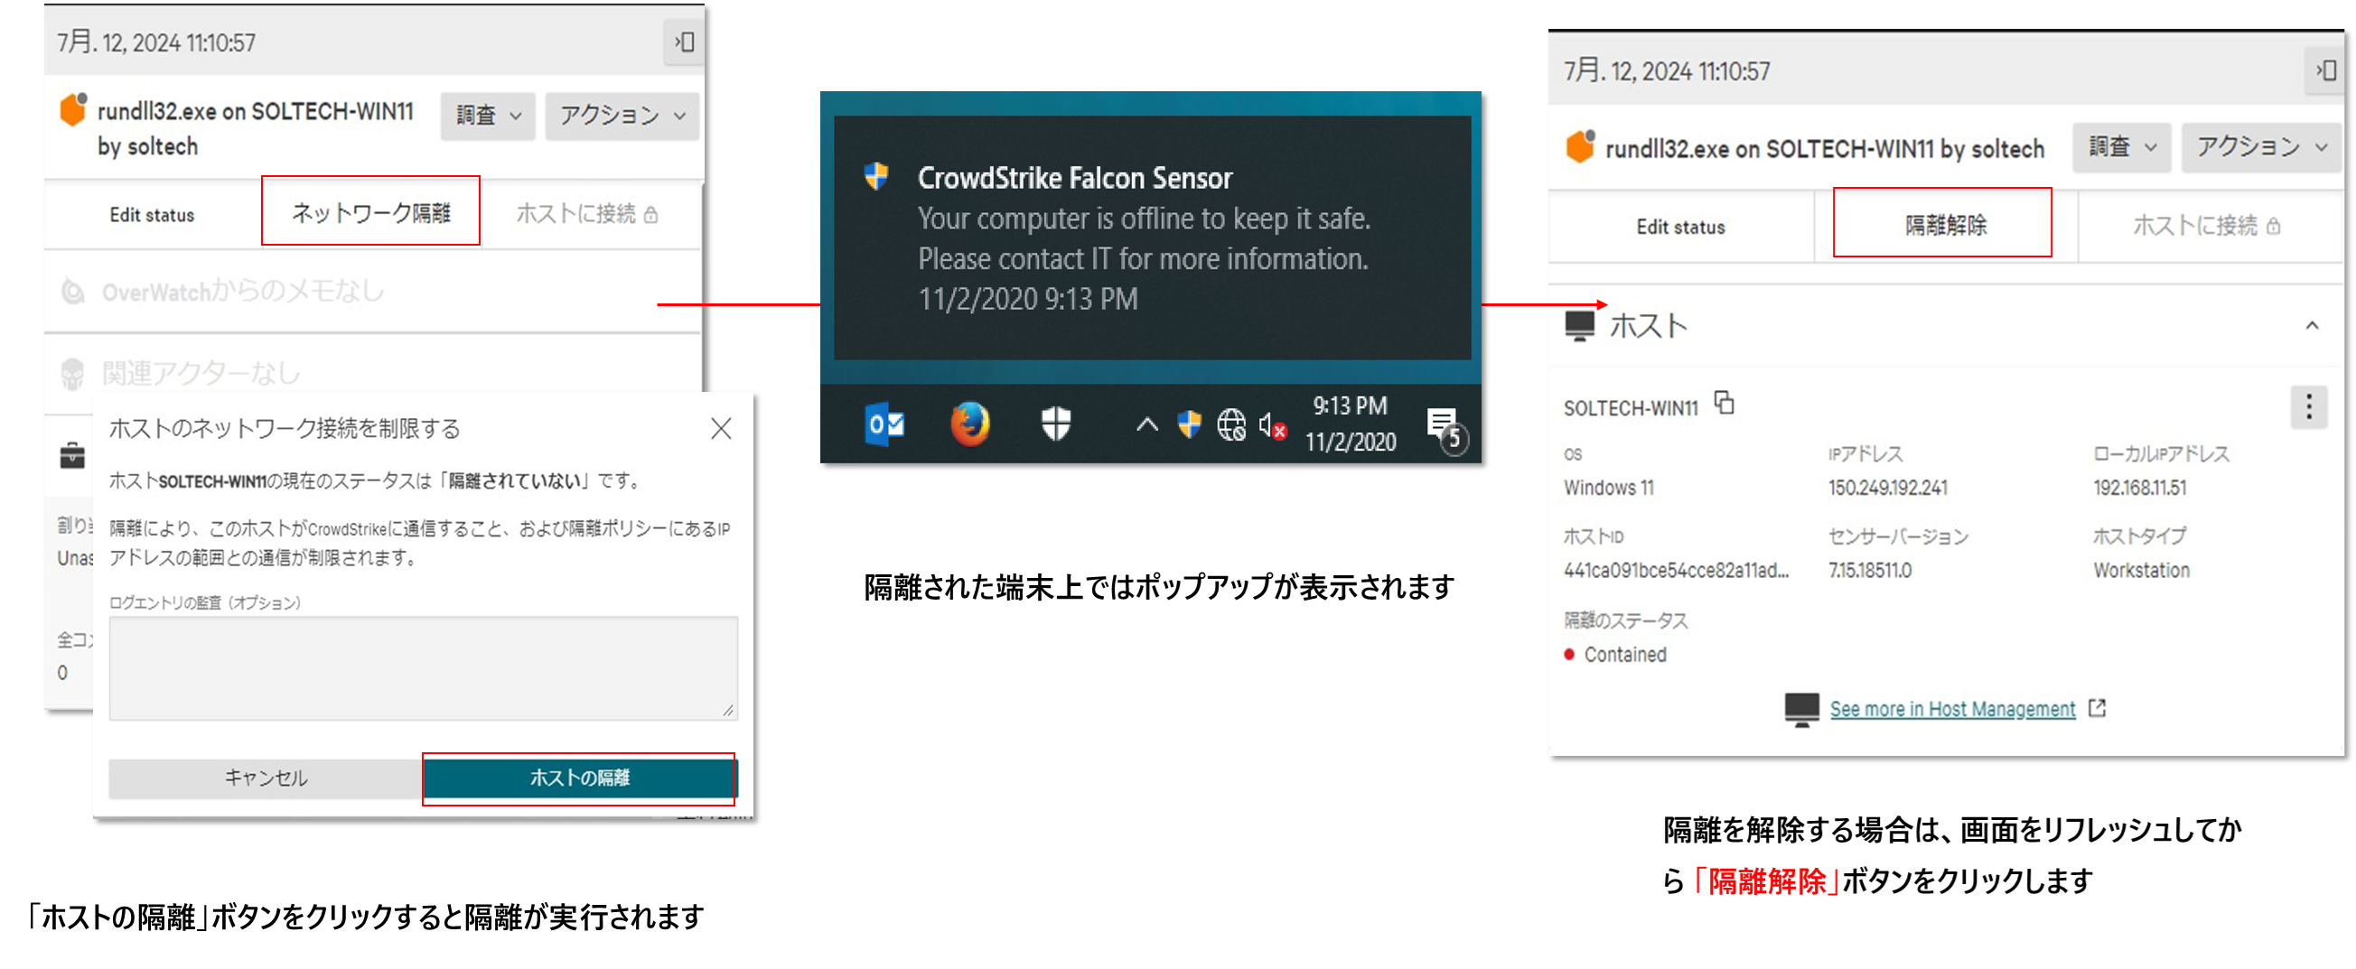
Task: Collapse the left detection panel using its top-right icon
Action: (684, 42)
